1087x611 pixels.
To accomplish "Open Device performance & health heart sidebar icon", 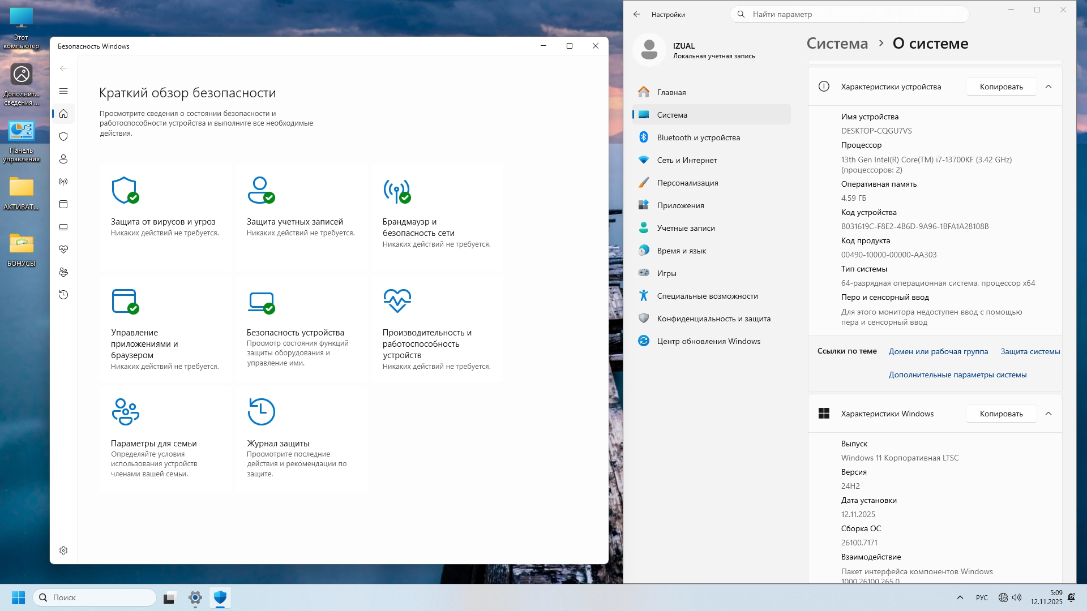I will click(x=63, y=249).
